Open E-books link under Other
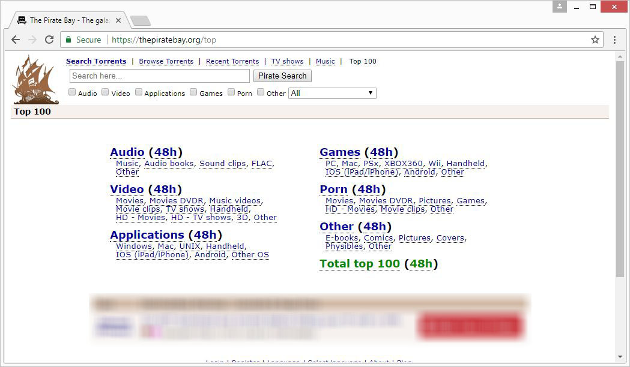 342,238
